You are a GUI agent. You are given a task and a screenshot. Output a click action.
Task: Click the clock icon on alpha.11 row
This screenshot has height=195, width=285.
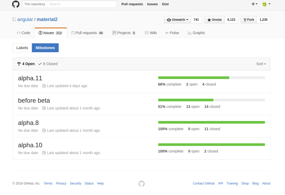pos(44,86)
